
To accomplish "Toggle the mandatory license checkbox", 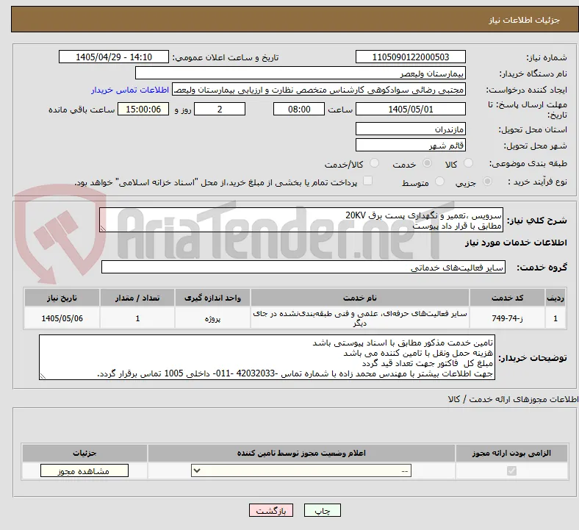I will point(511,470).
